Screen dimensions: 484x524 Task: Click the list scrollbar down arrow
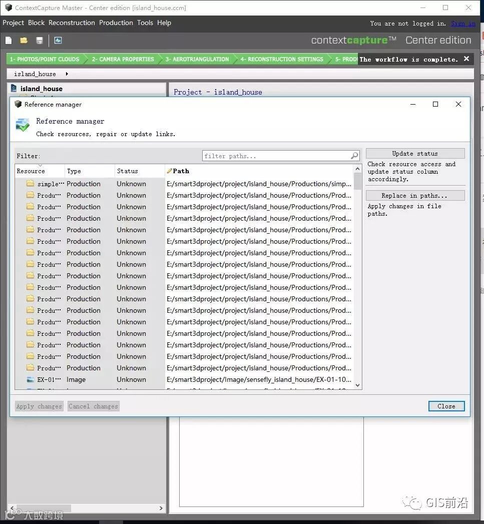click(x=357, y=385)
